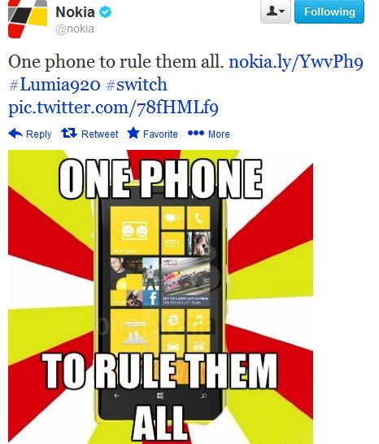This screenshot has height=444, width=379.
Task: Click the blue verified badge next to Nokia
Action: click(x=105, y=12)
